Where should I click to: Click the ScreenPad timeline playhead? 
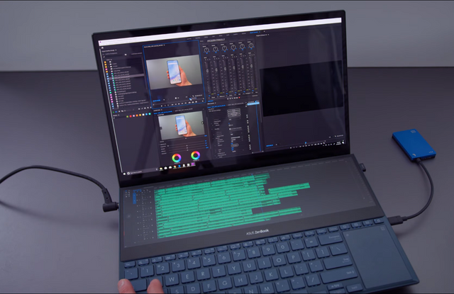[x=253, y=175]
